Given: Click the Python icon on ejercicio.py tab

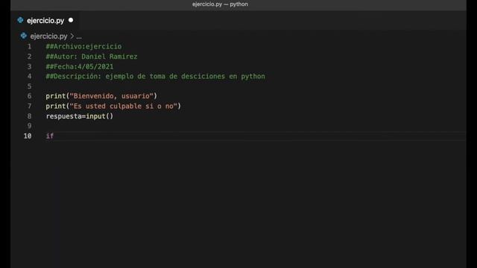Looking at the screenshot, I should 20,20.
